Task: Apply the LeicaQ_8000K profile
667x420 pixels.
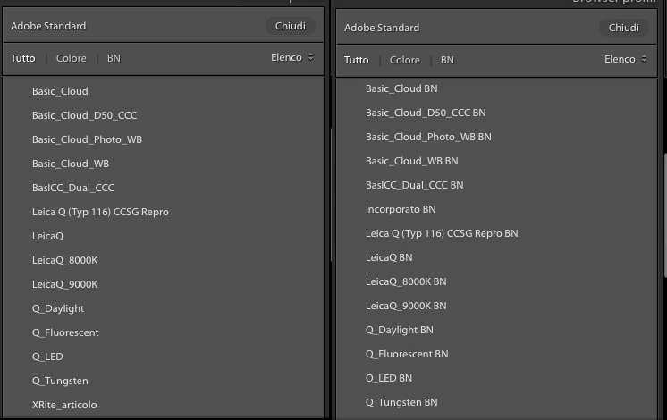Action: tap(65, 260)
